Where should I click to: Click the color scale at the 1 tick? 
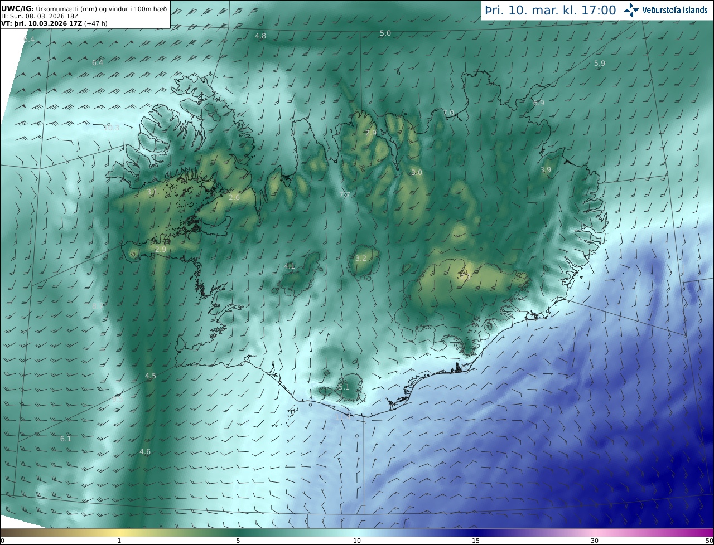[119, 532]
